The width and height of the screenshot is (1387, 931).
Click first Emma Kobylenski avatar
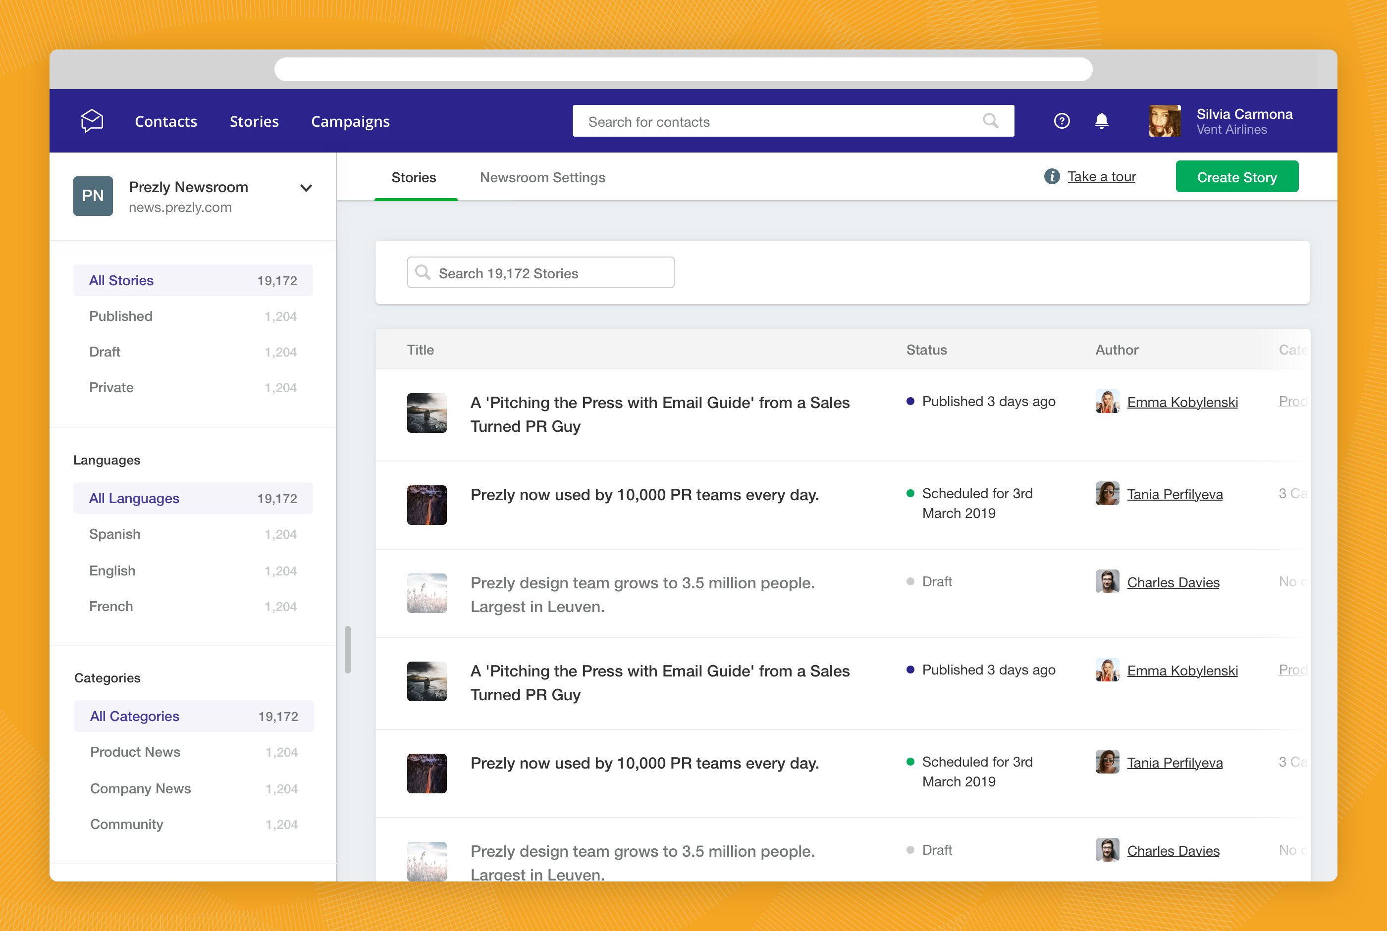pos(1107,402)
